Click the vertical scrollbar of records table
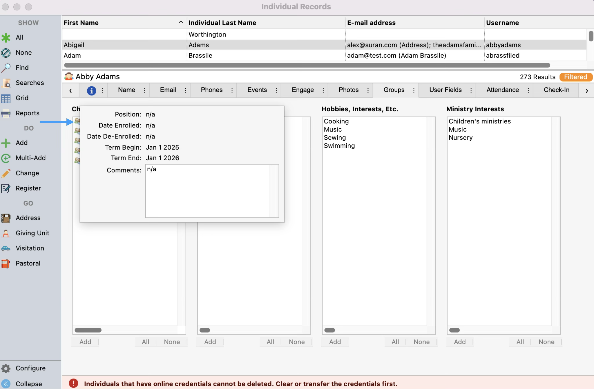Image resolution: width=594 pixels, height=389 pixels. point(591,36)
